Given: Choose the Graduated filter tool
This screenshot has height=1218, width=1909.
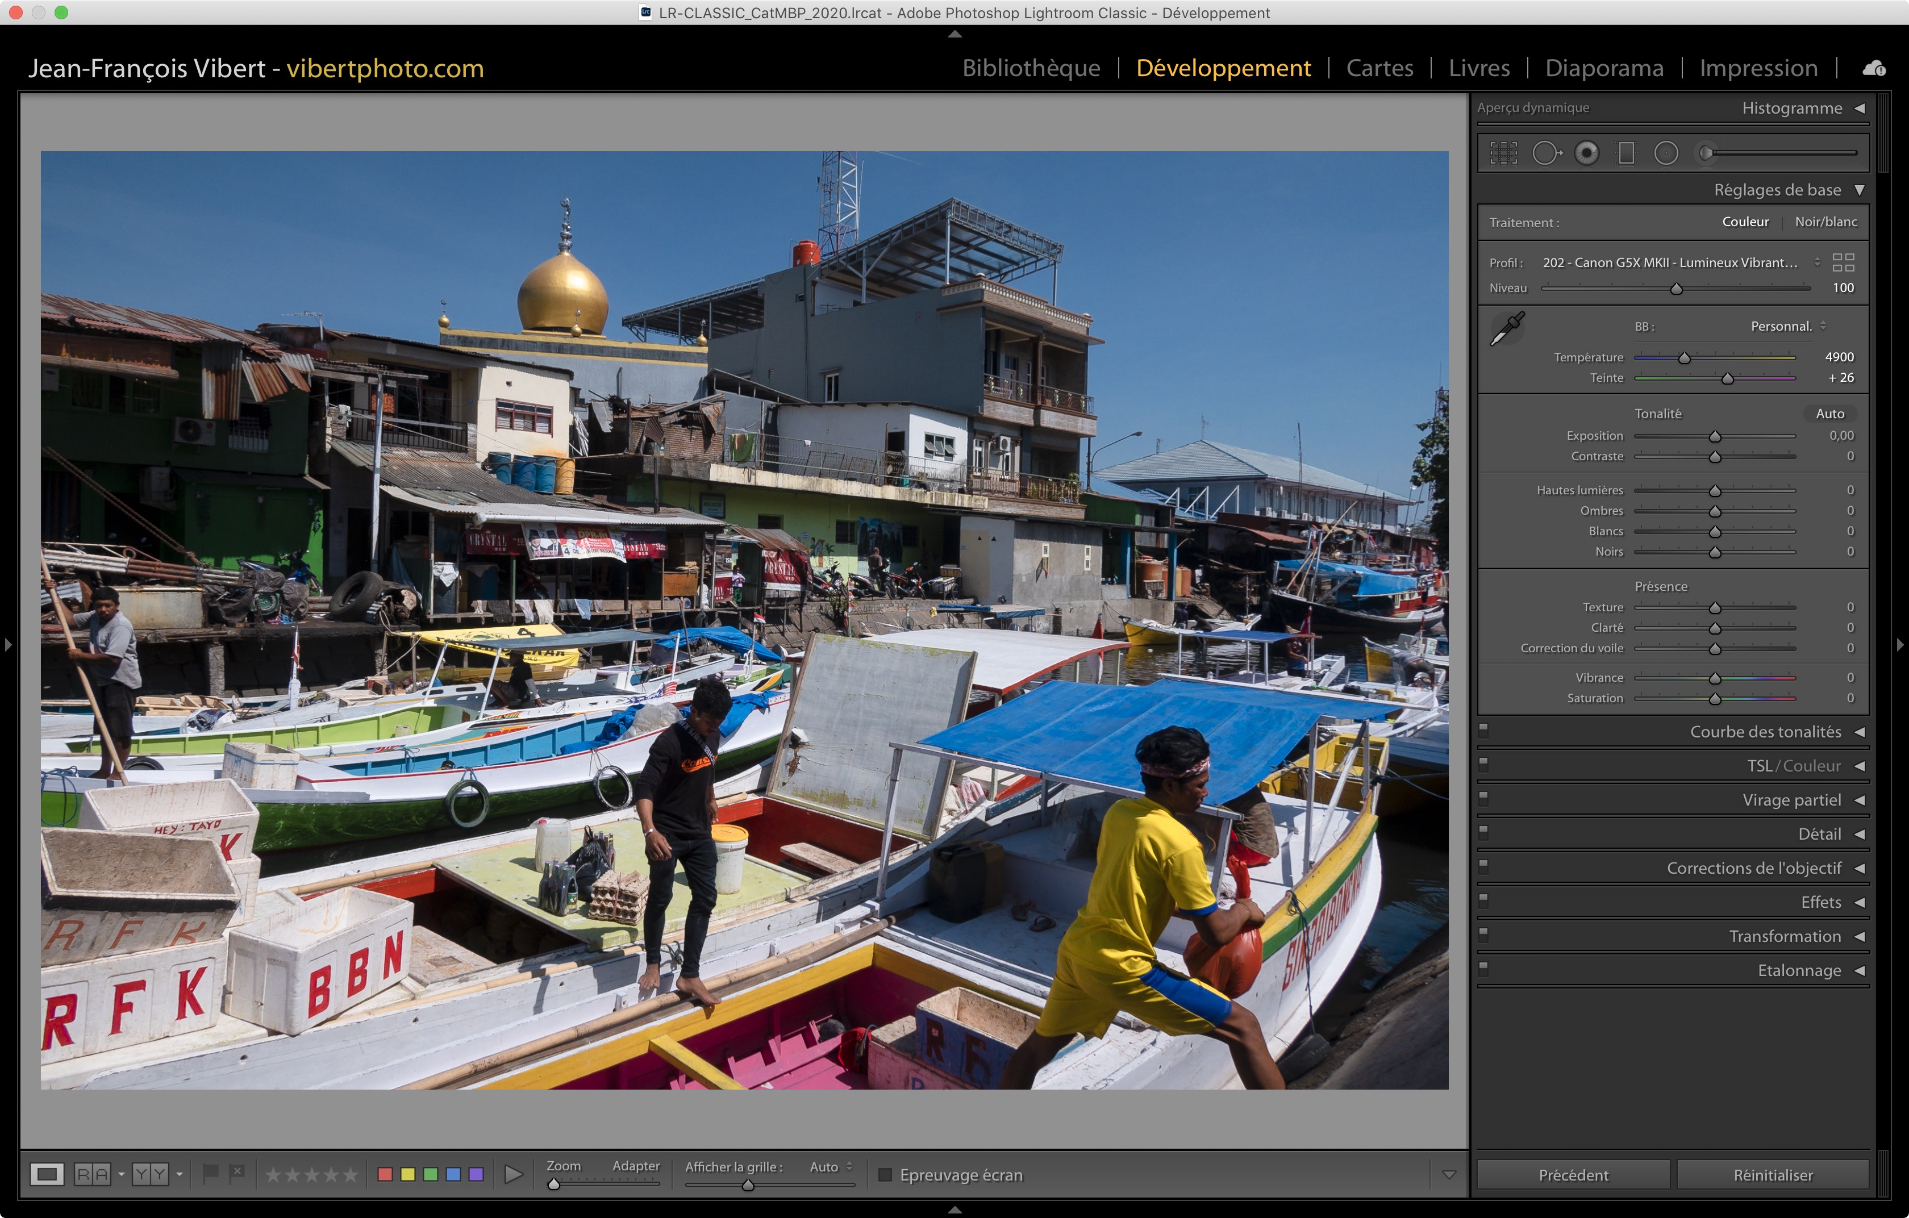Looking at the screenshot, I should (x=1626, y=153).
